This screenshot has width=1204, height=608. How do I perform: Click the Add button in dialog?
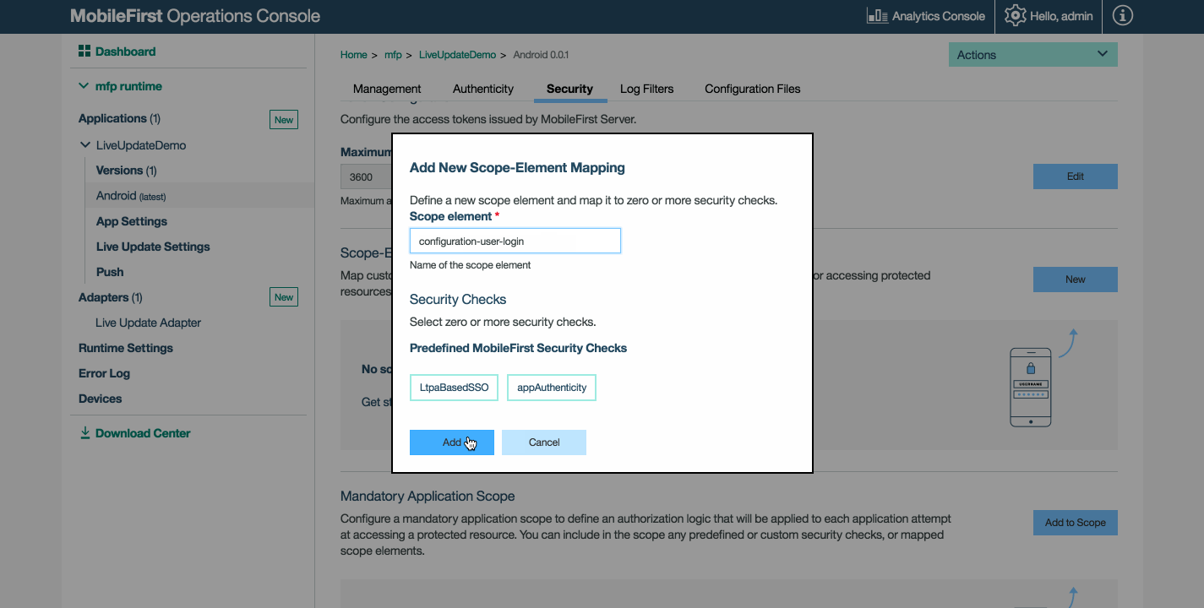click(452, 442)
